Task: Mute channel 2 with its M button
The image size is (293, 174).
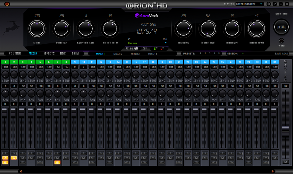Action: point(13,158)
